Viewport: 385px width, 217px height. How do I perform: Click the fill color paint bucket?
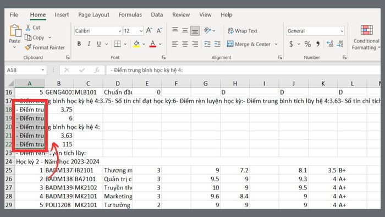136,44
